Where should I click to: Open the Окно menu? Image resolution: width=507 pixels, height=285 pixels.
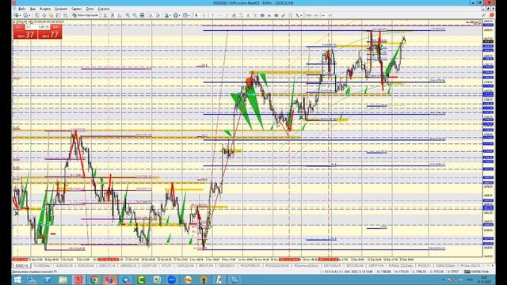(90, 9)
